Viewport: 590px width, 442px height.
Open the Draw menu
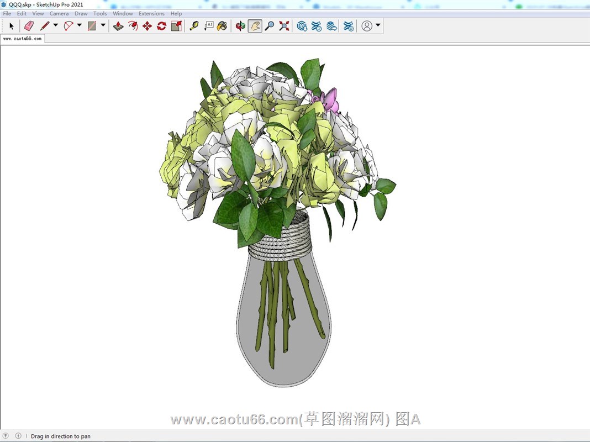pos(81,14)
